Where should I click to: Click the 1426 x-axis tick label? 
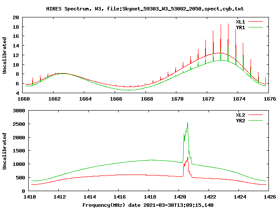(270, 197)
